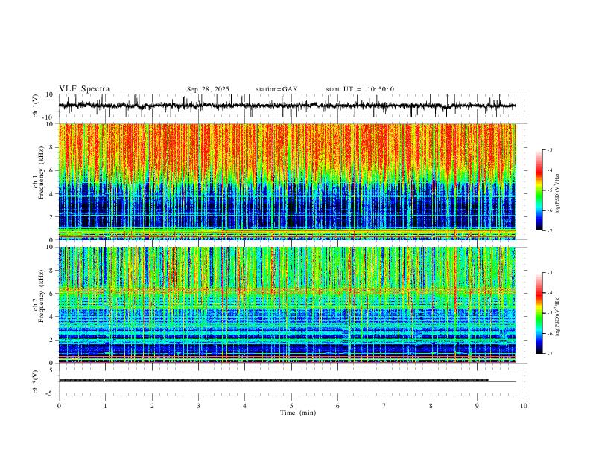590x455 pixels.
Task: Click the "station=GAK" header label
Action: pyautogui.click(x=276, y=89)
